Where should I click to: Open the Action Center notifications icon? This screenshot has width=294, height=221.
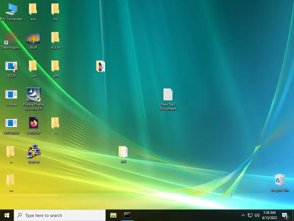[x=285, y=215]
